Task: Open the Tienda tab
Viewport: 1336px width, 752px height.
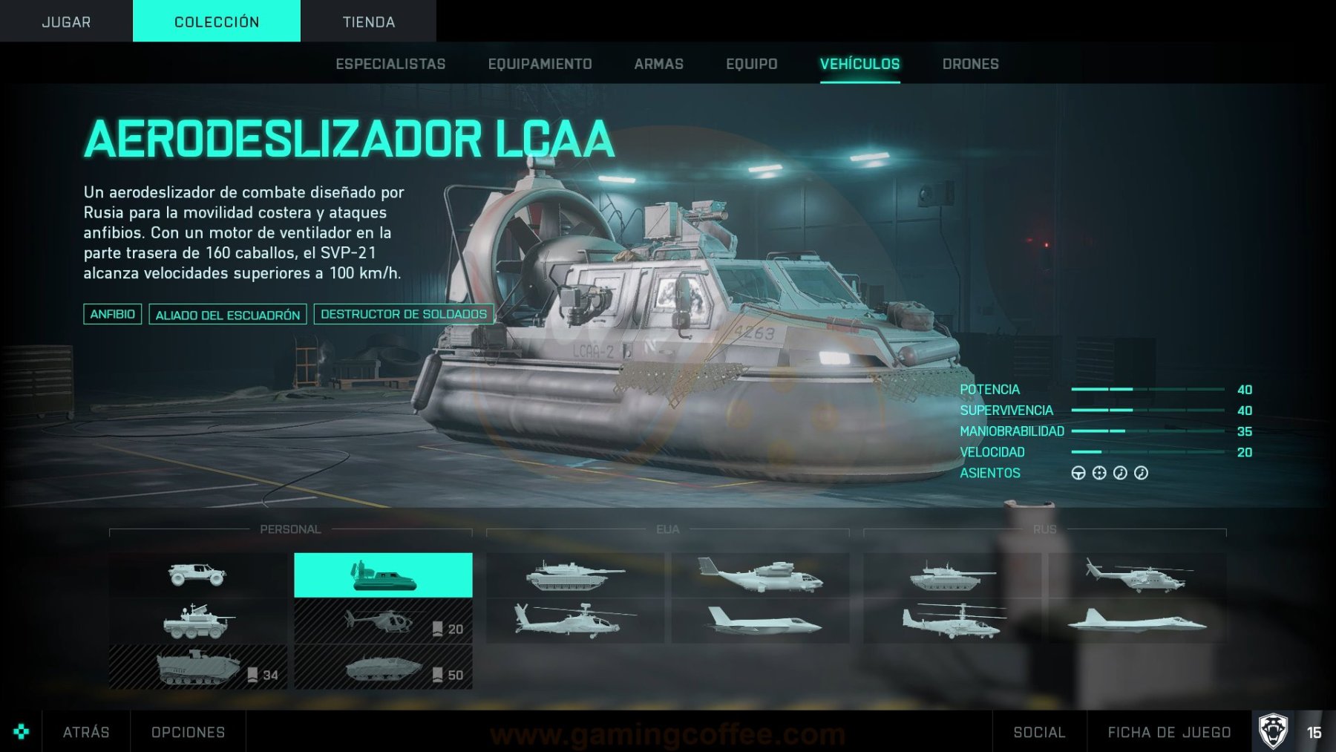Action: tap(369, 22)
